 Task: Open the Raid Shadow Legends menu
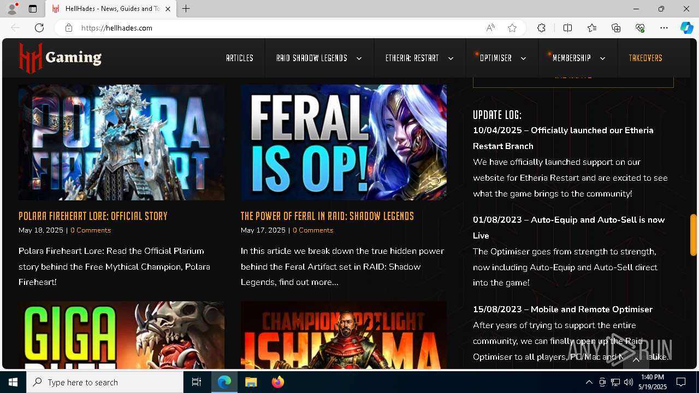[x=312, y=58]
